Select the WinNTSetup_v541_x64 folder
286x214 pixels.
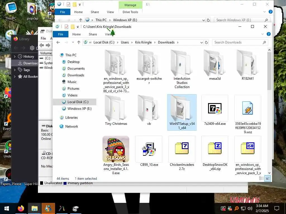182,112
